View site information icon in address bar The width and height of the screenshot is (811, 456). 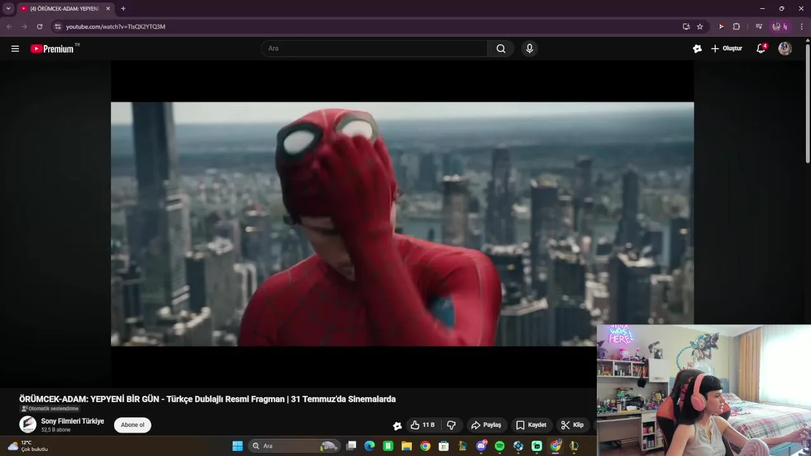[57, 27]
